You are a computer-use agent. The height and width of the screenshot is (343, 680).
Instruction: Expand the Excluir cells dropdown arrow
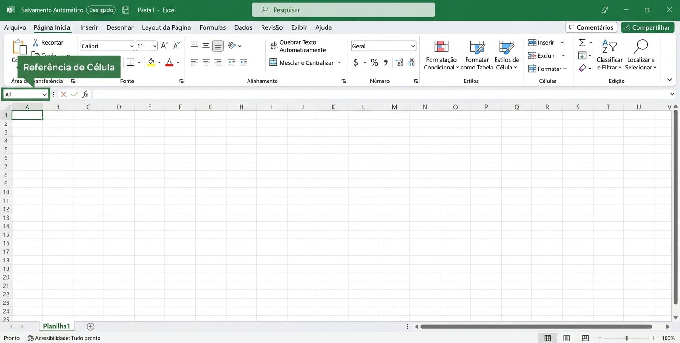coord(563,55)
